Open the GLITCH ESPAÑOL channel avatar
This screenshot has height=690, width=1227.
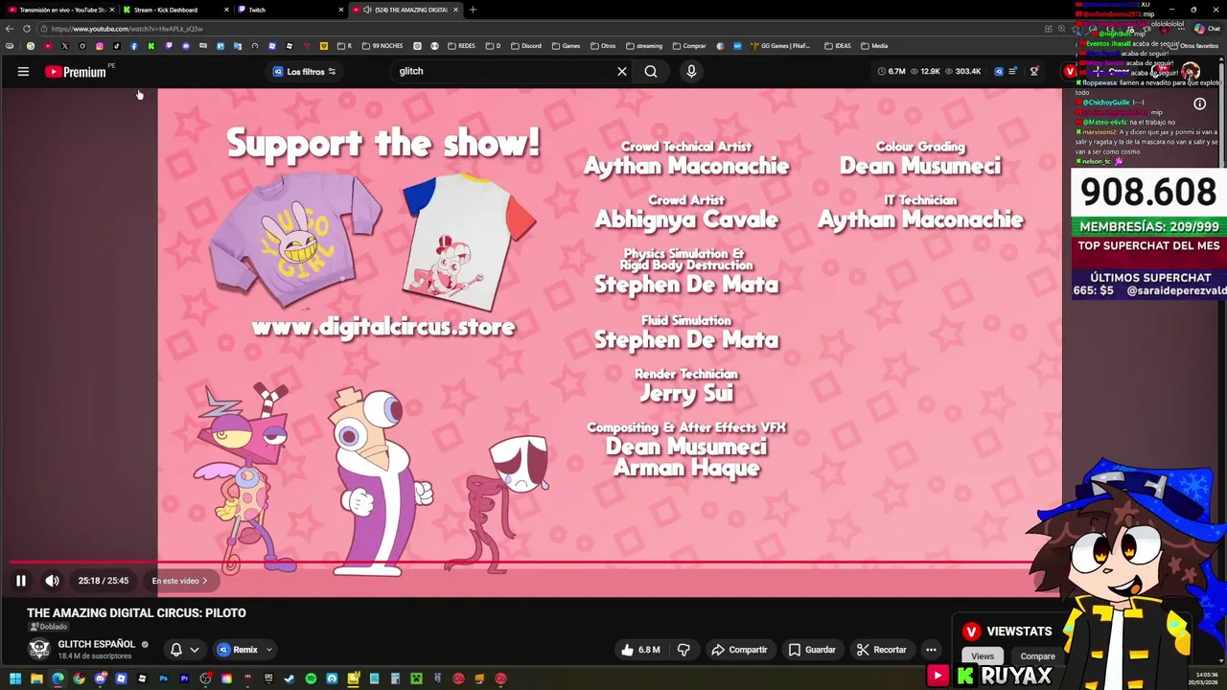pos(39,649)
